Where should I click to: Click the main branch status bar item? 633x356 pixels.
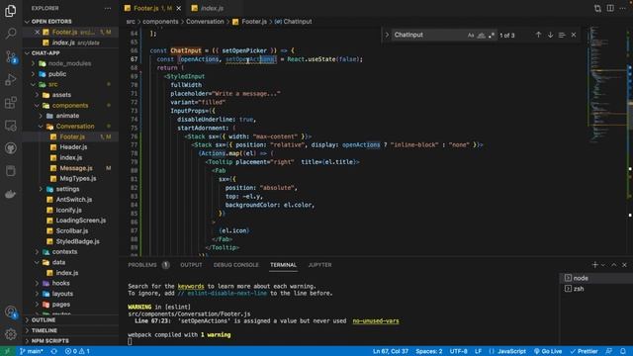coord(32,351)
